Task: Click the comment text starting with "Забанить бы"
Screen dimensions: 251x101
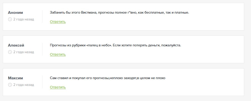Action: point(119,12)
